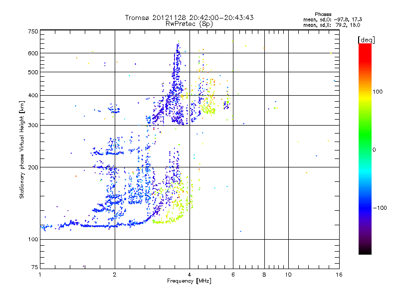The height and width of the screenshot is (299, 399).
Task: Click the colorbar tick label '100'
Action: (x=378, y=92)
